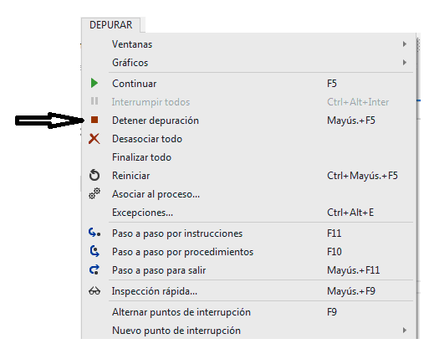The image size is (424, 354).
Task: Click the Mayús.+F5 shortcut label
Action: tap(351, 121)
